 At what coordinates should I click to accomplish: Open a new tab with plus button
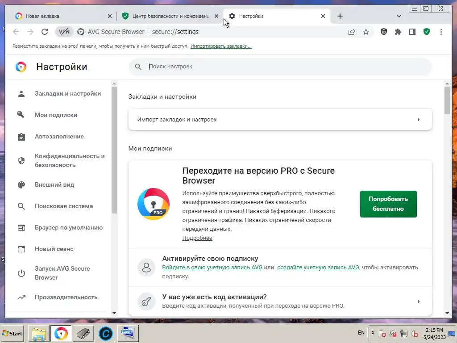tap(340, 16)
